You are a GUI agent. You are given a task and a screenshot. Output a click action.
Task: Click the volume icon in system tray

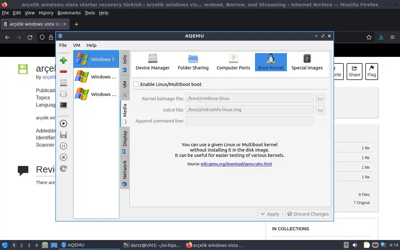coord(355,245)
